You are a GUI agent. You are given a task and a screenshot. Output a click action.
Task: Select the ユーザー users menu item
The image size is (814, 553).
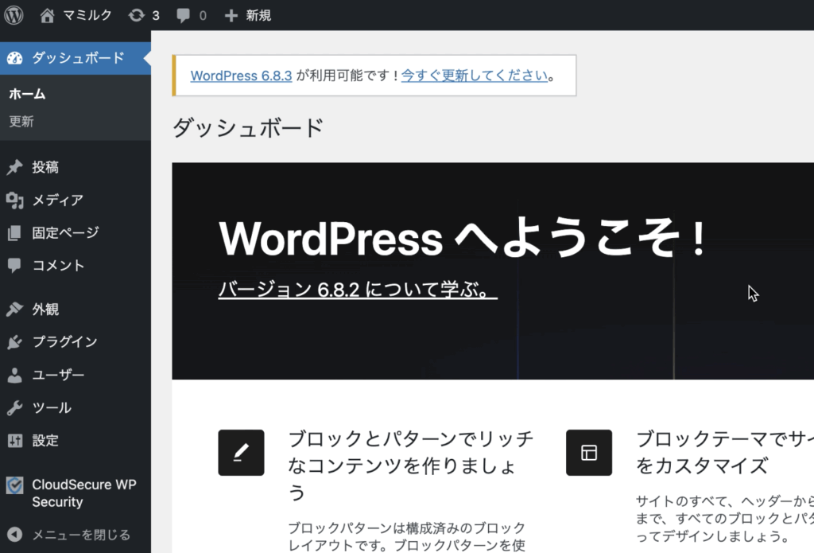click(58, 375)
